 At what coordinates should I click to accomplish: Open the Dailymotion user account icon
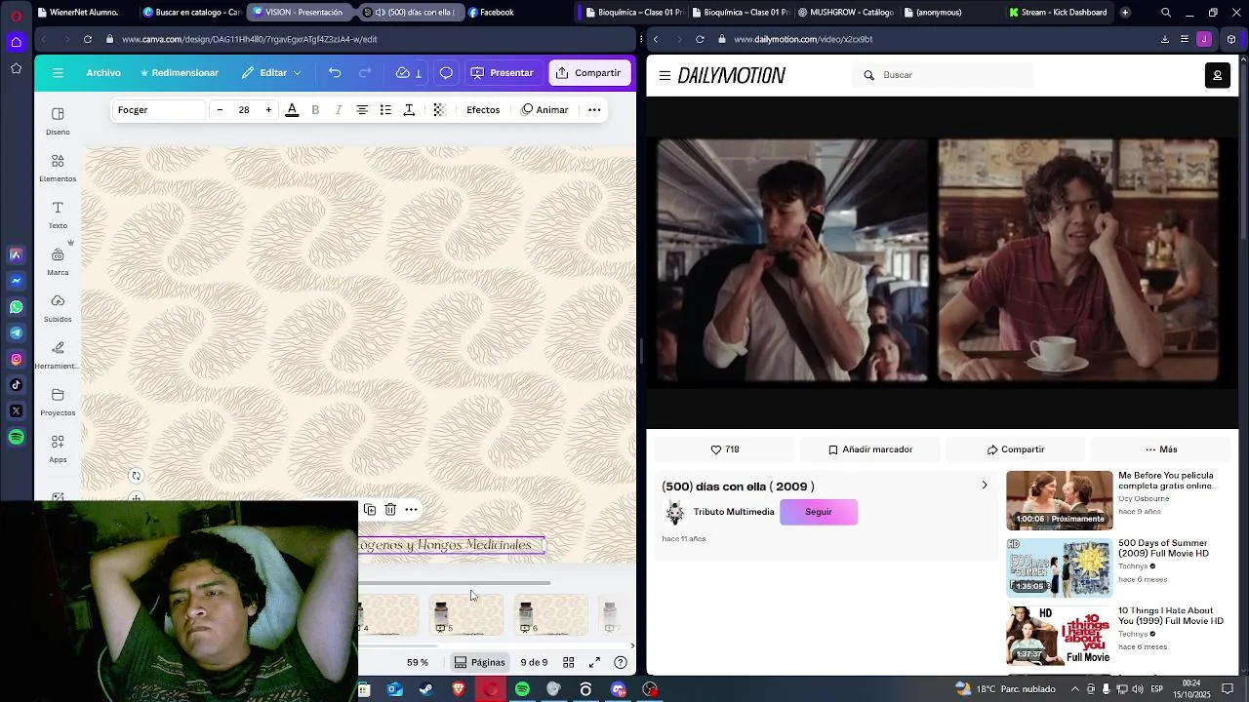[1217, 75]
